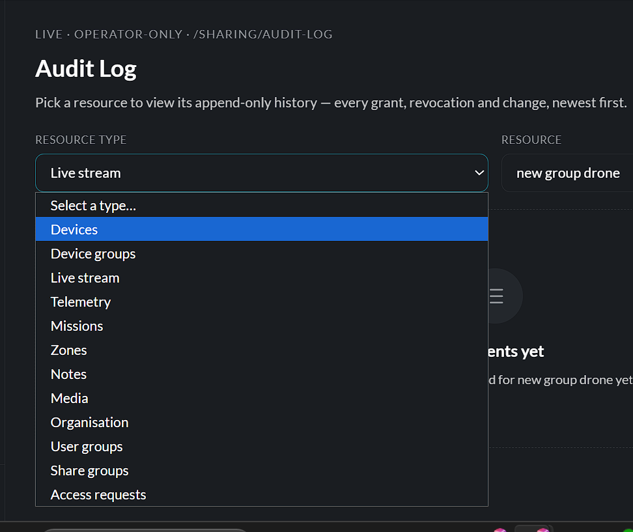
Task: Select Media resource type
Action: click(262, 399)
